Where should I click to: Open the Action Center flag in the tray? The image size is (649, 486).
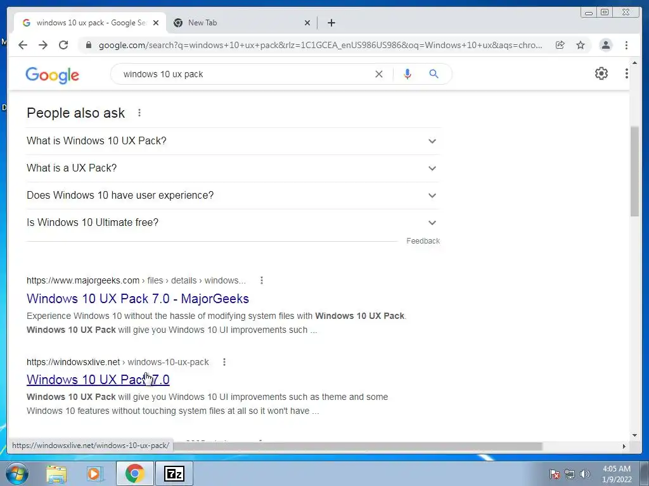(555, 474)
